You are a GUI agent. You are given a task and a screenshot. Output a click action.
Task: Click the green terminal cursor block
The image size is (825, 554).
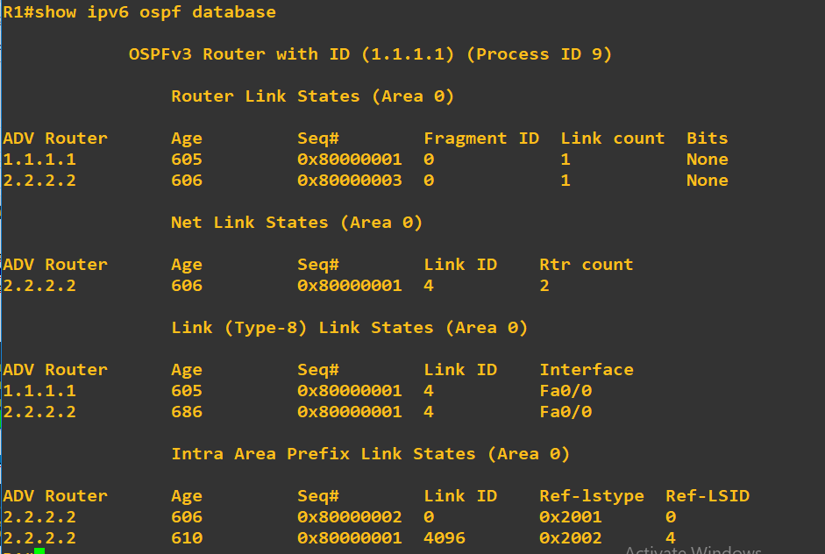click(x=39, y=550)
